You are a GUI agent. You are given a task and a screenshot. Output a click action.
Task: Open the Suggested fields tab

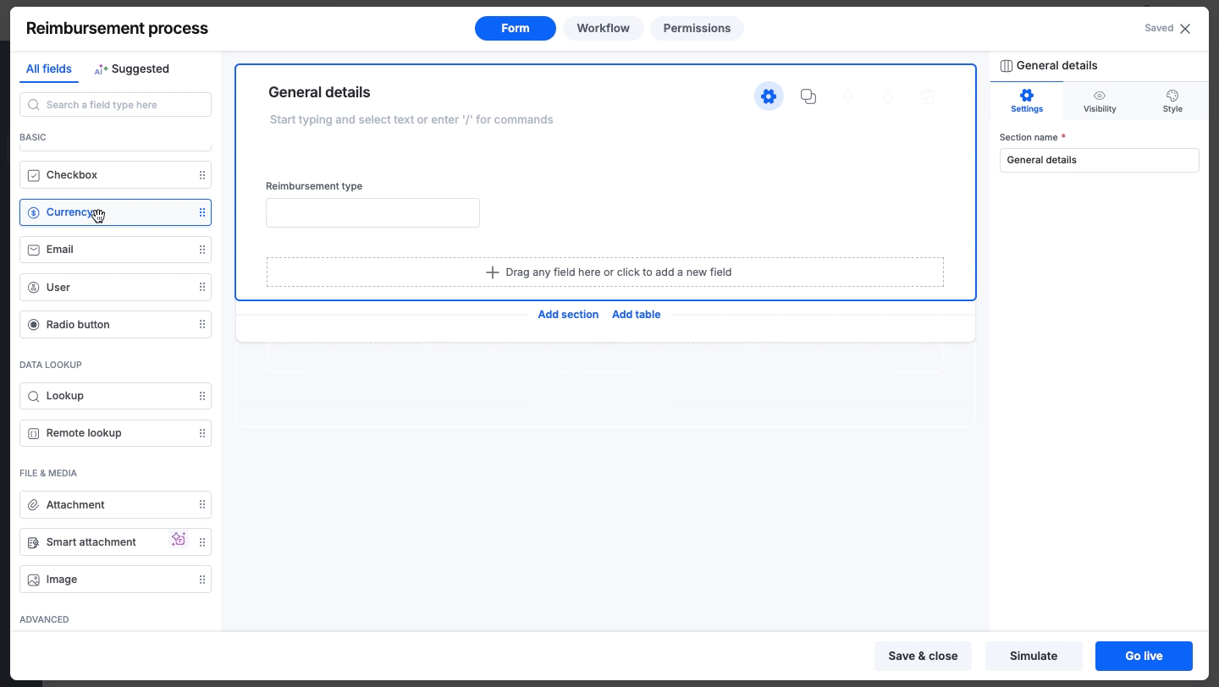(x=131, y=69)
